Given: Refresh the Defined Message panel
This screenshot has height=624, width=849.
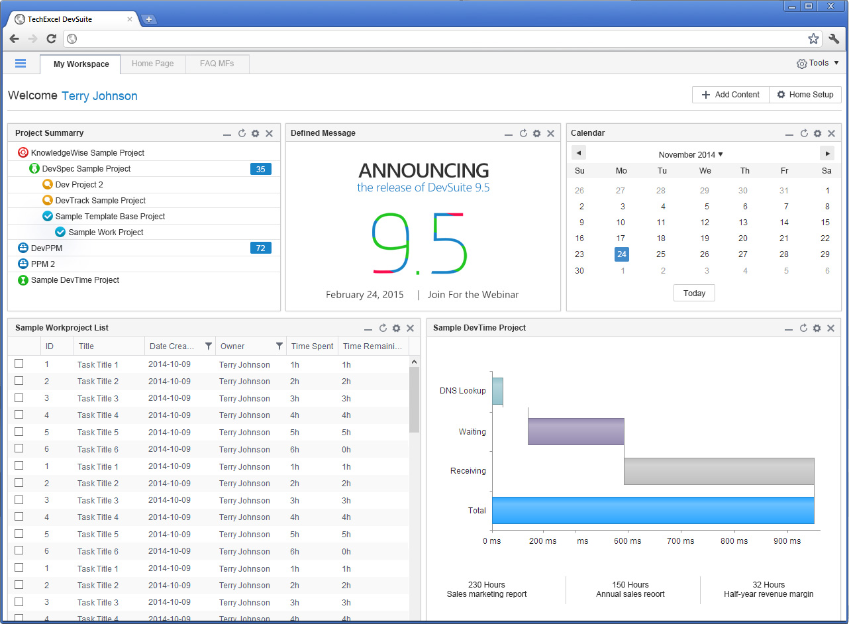Looking at the screenshot, I should coord(523,133).
